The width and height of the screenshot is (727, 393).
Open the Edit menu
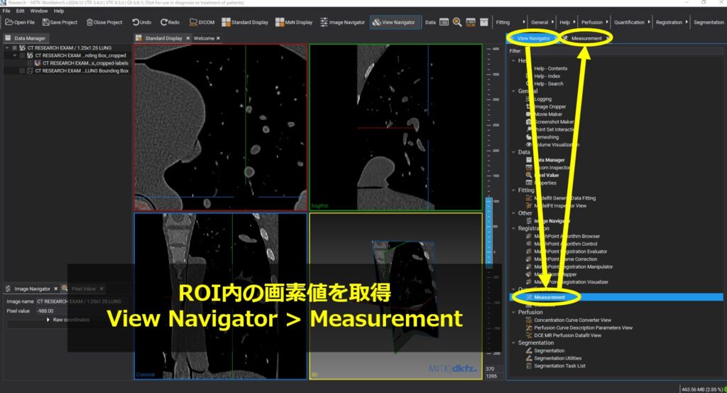(21, 11)
